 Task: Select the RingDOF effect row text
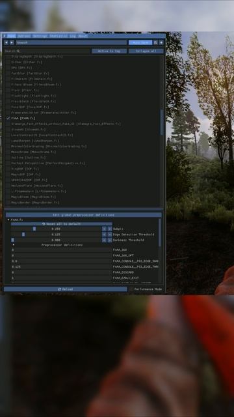point(25,169)
